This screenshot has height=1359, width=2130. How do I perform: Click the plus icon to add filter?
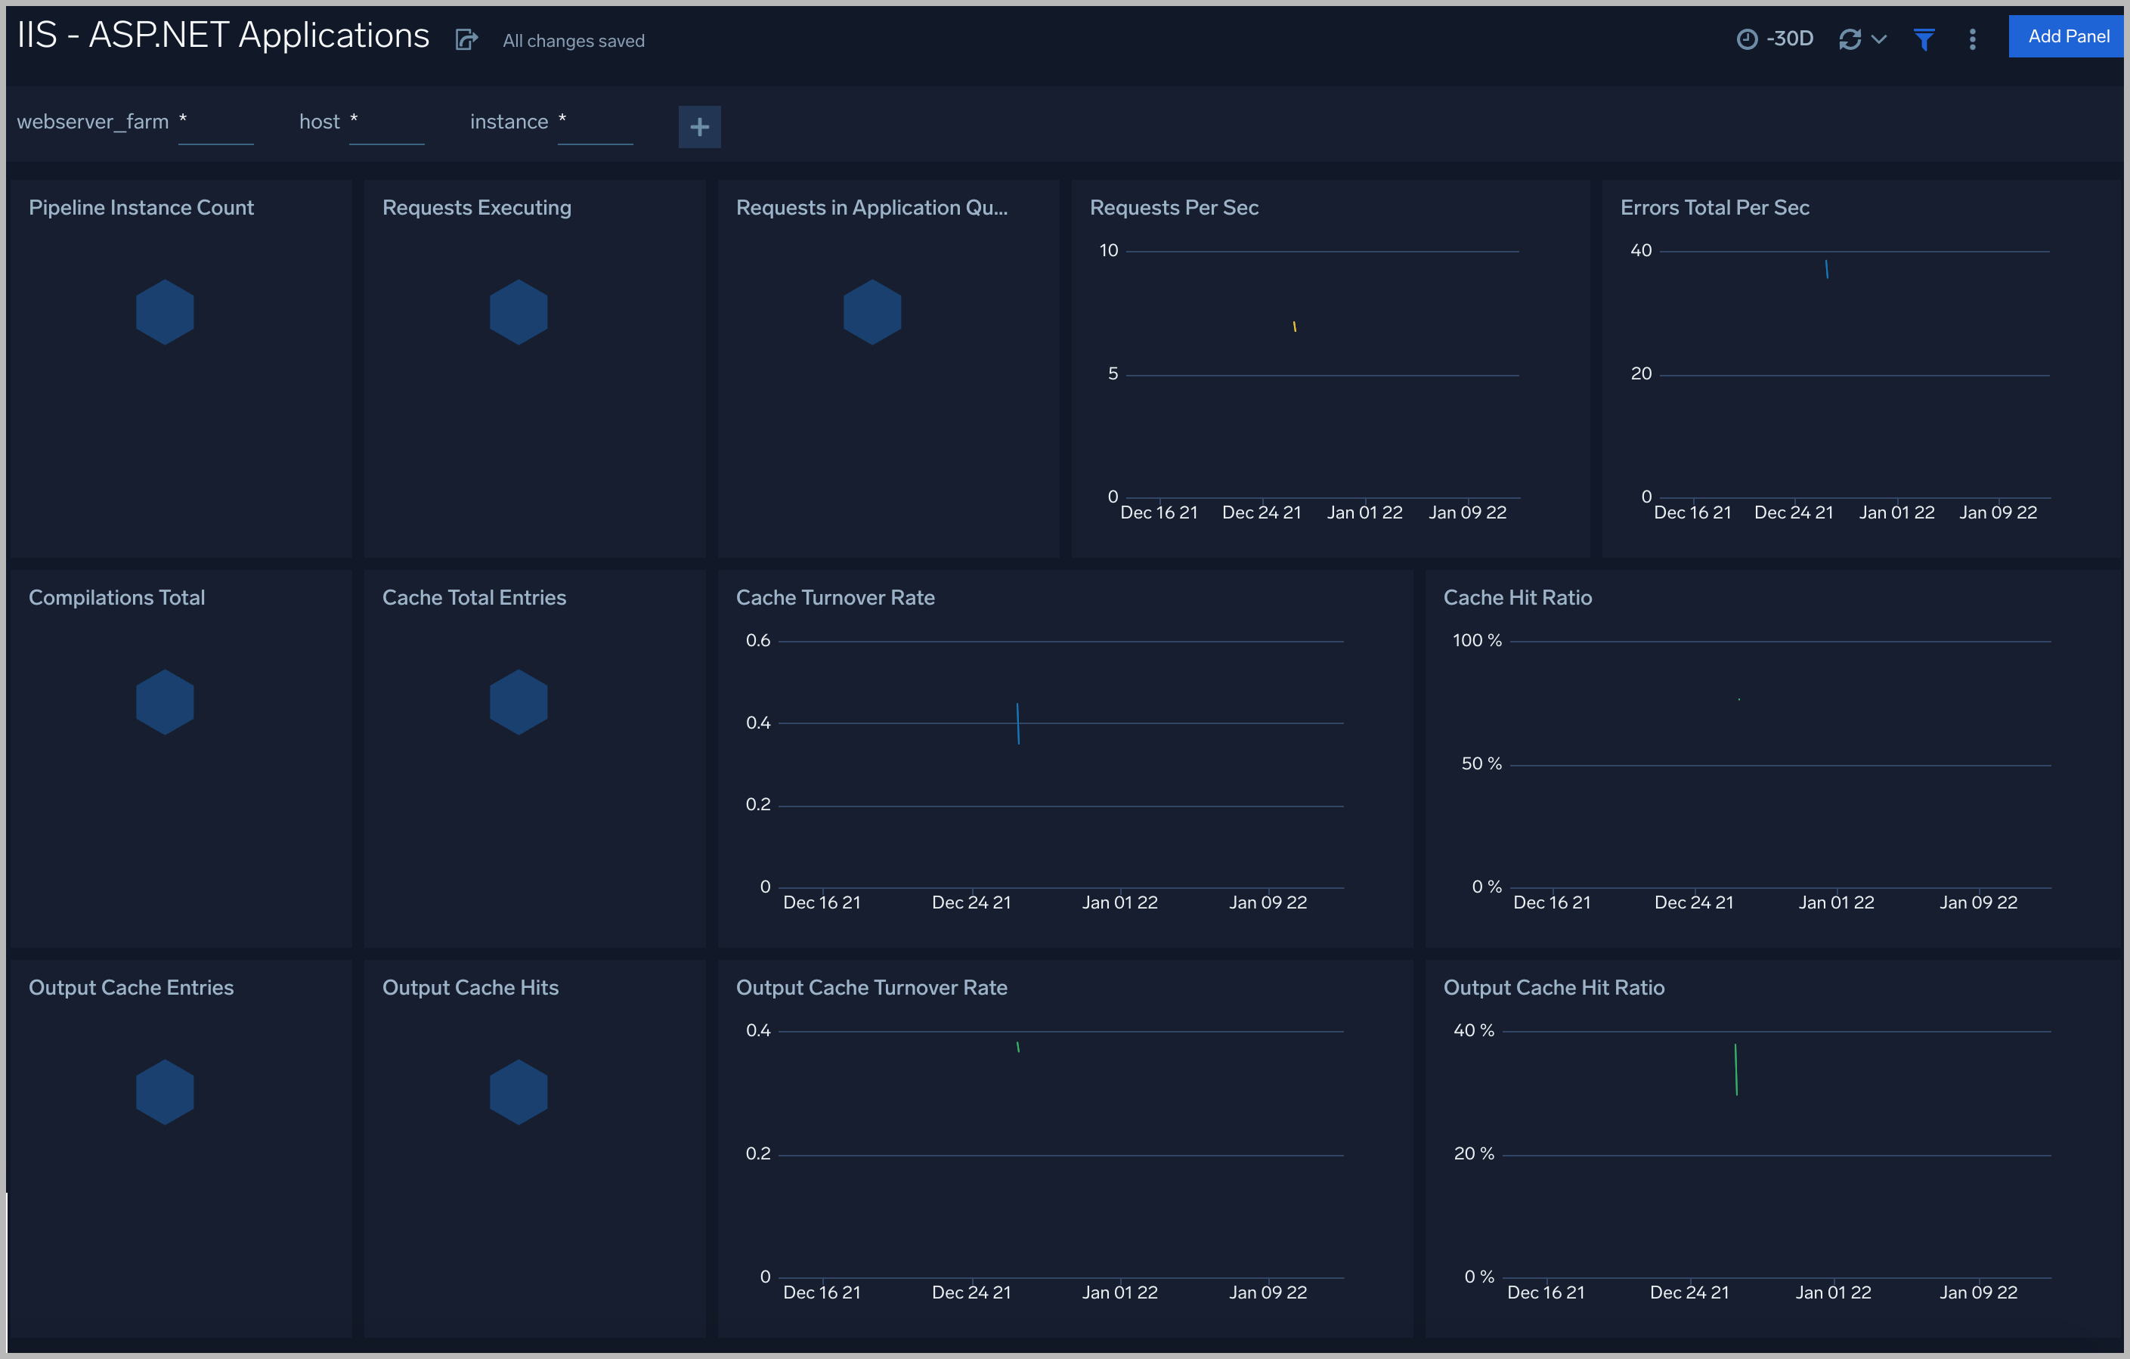700,125
